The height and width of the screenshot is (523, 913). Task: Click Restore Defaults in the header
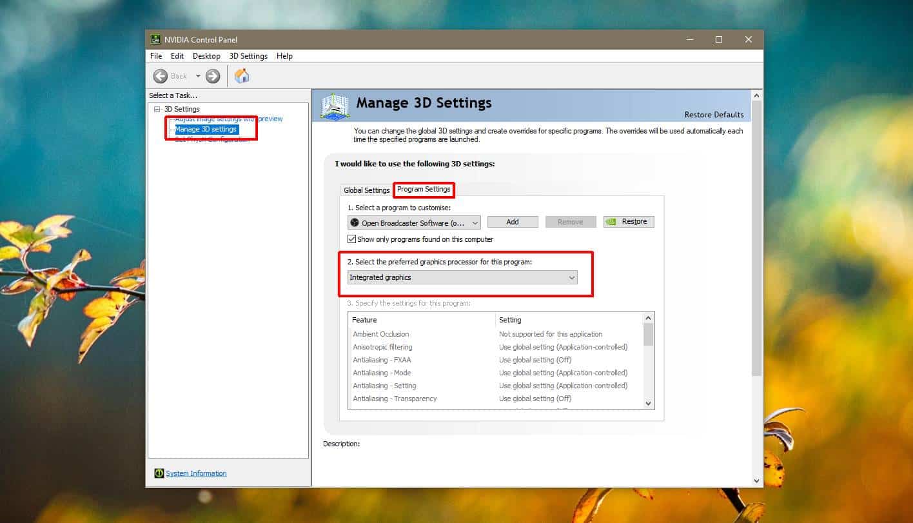pos(714,115)
